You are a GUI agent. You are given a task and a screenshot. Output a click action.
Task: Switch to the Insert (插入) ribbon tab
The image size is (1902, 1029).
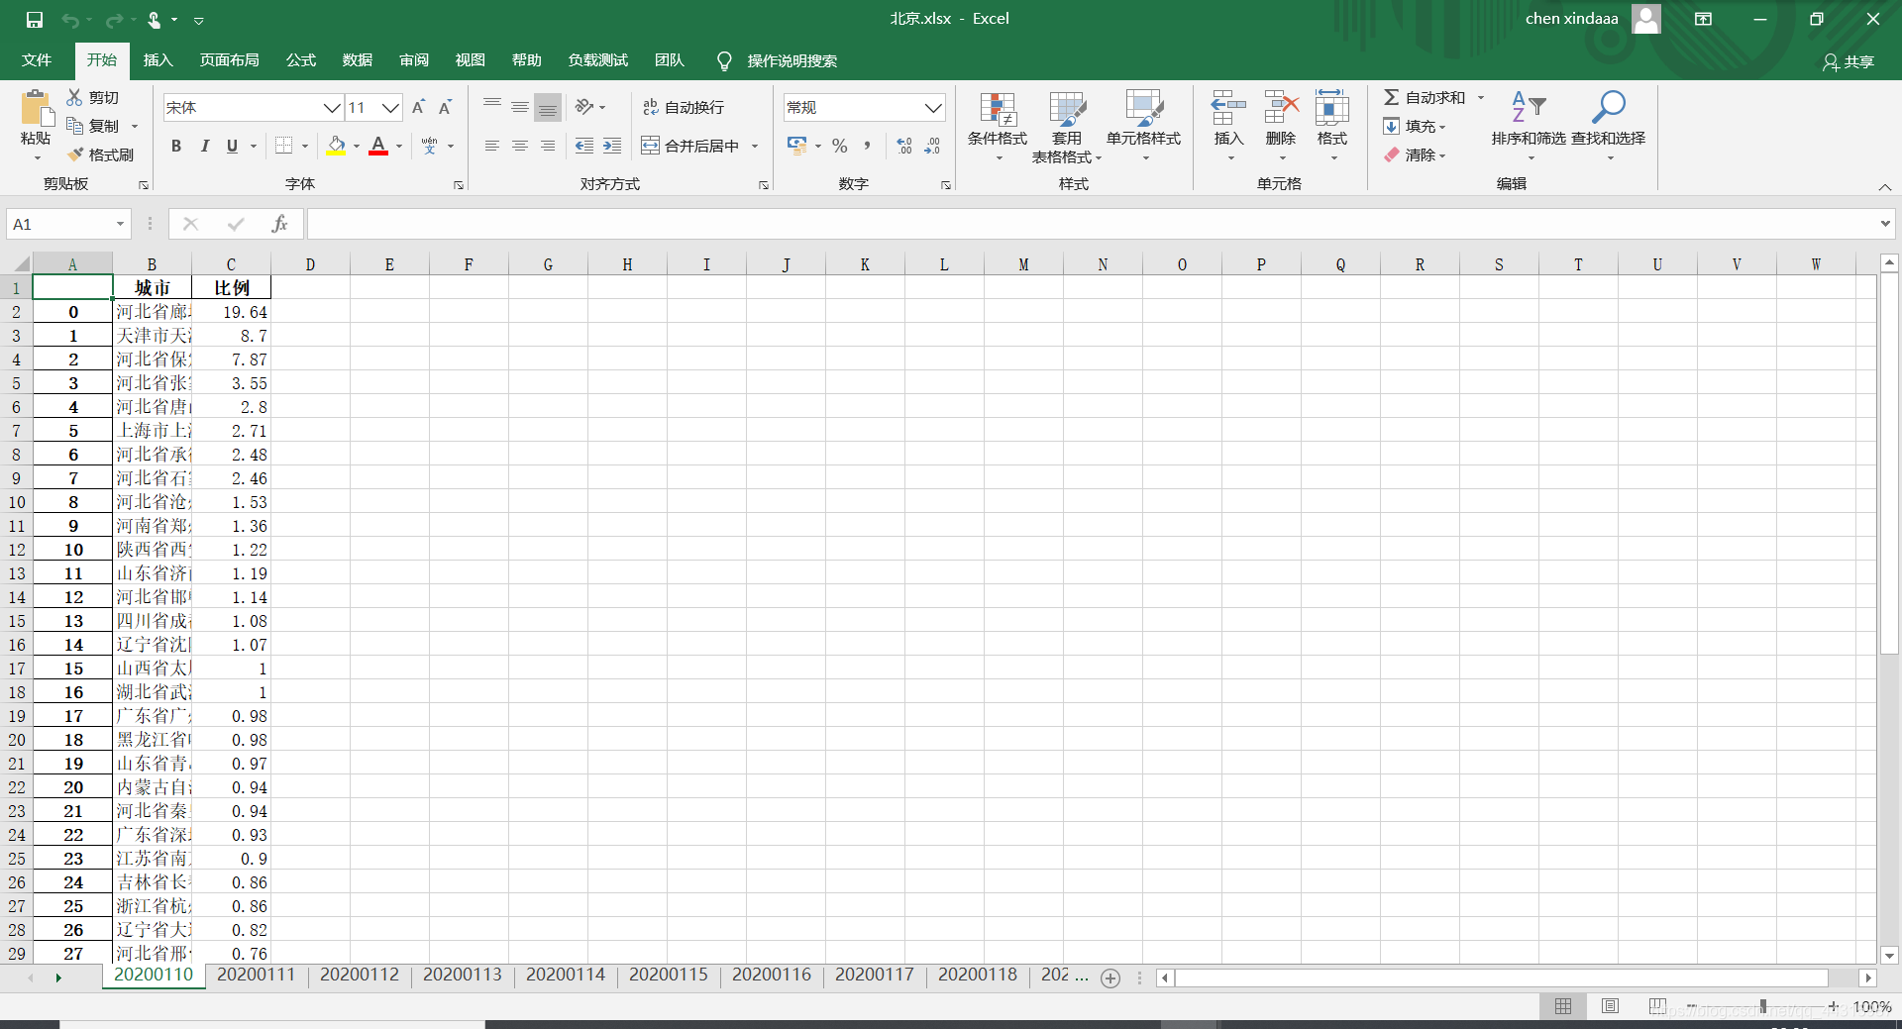[x=158, y=60]
